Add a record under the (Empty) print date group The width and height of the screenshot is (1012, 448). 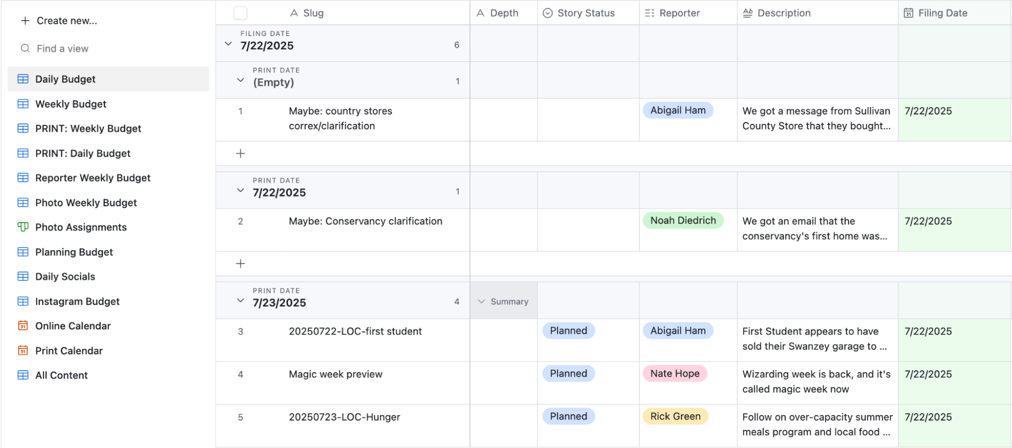click(240, 154)
